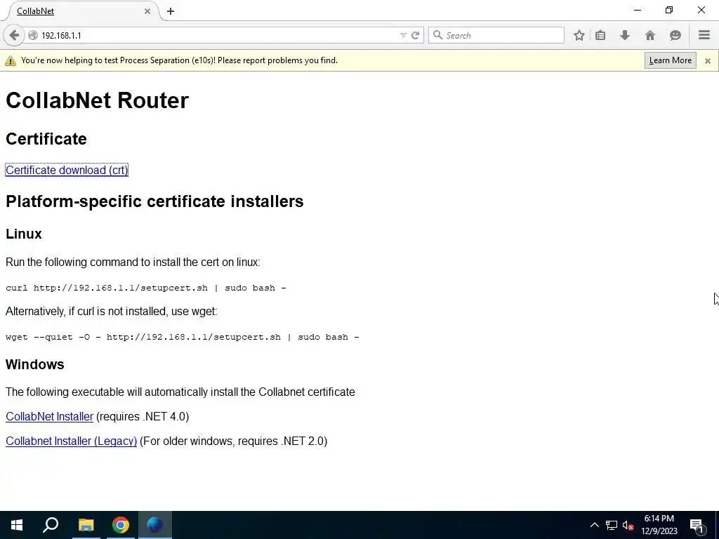Go back using browser back arrow
This screenshot has height=539, width=719.
(14, 35)
